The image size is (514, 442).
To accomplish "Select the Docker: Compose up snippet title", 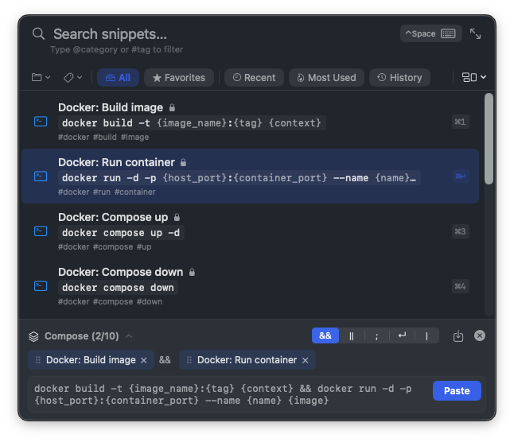I will coord(113,217).
